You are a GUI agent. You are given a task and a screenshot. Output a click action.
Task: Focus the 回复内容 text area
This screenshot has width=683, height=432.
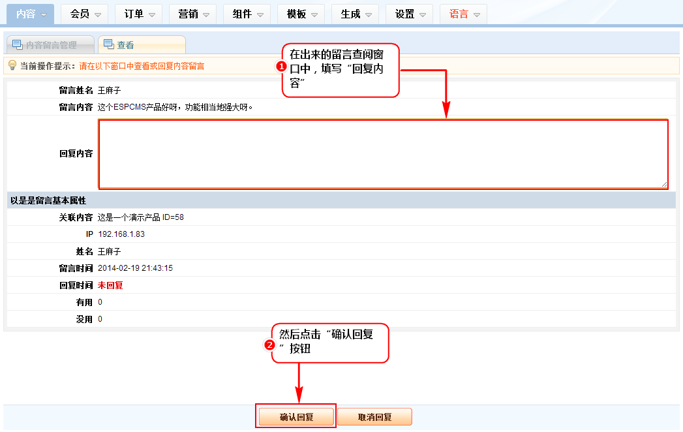pos(382,154)
